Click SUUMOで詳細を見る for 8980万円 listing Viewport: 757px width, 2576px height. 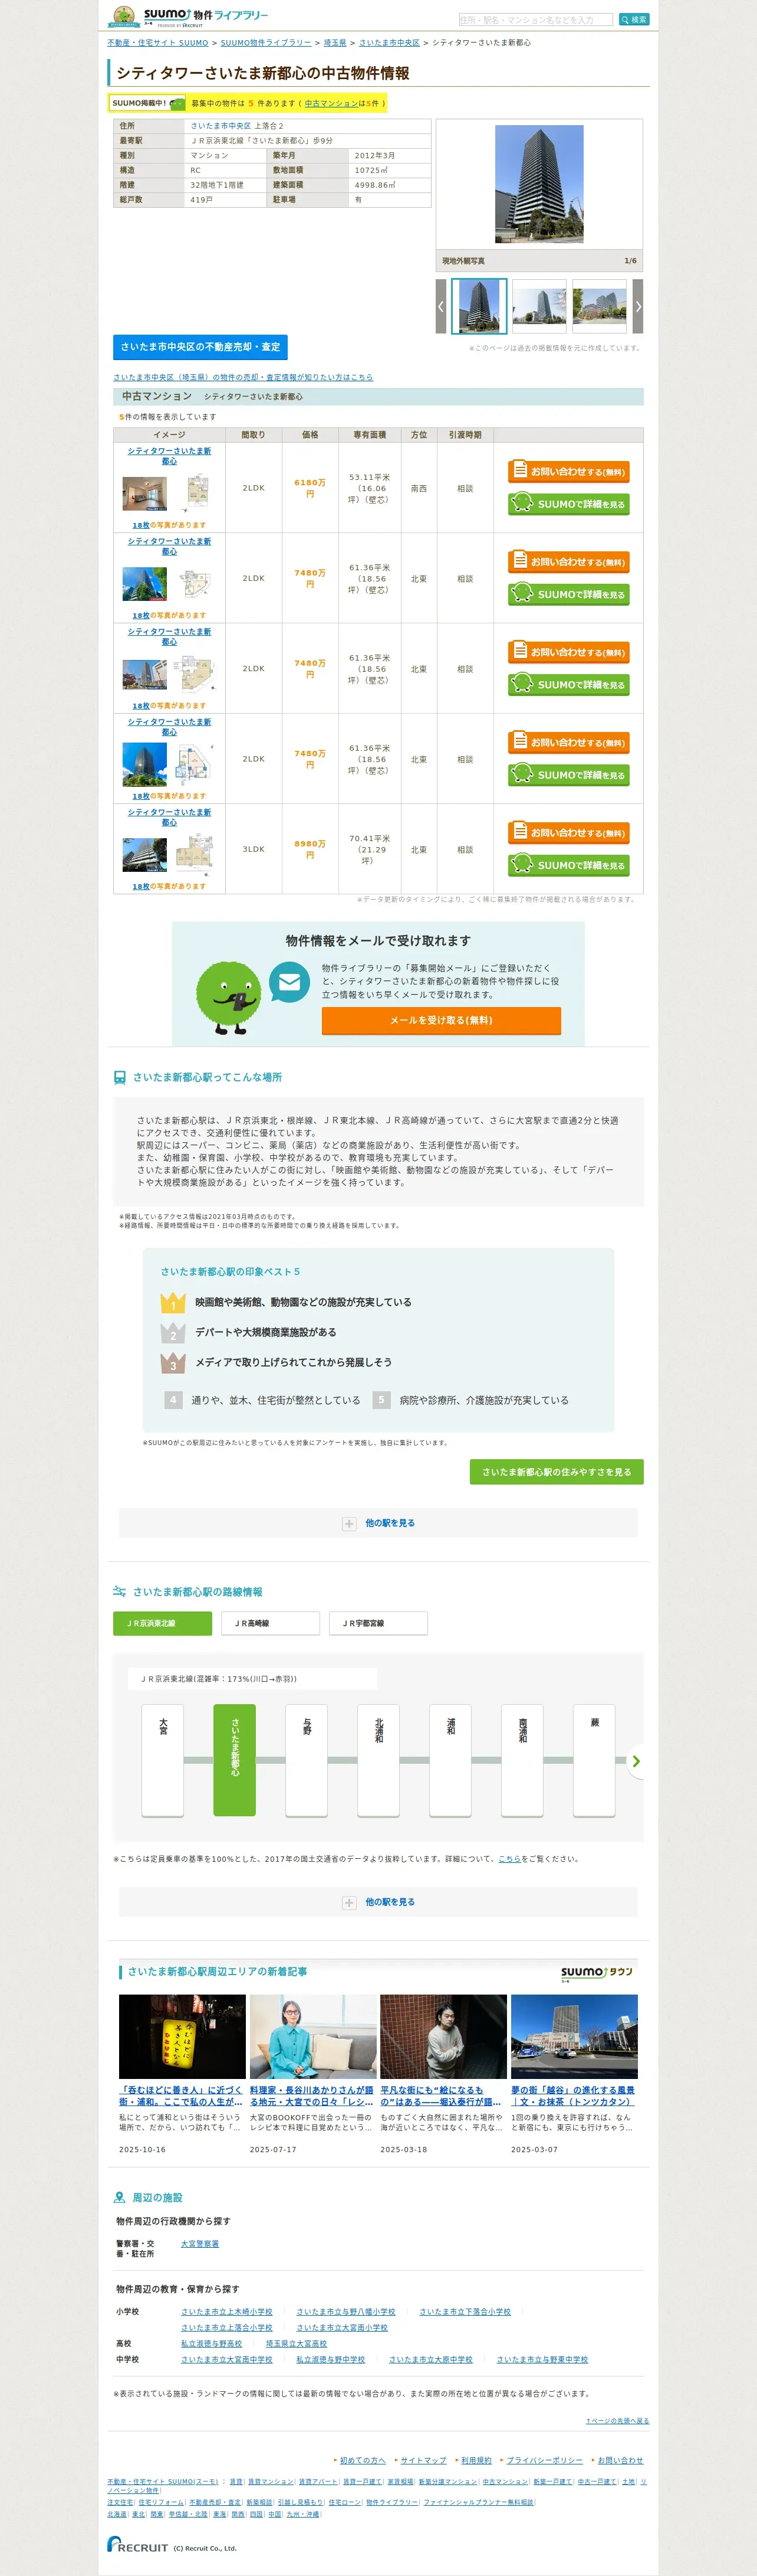pyautogui.click(x=568, y=865)
